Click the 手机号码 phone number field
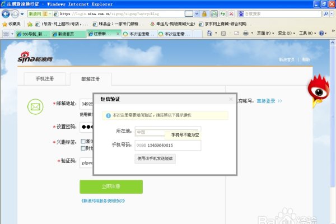 coord(168,146)
